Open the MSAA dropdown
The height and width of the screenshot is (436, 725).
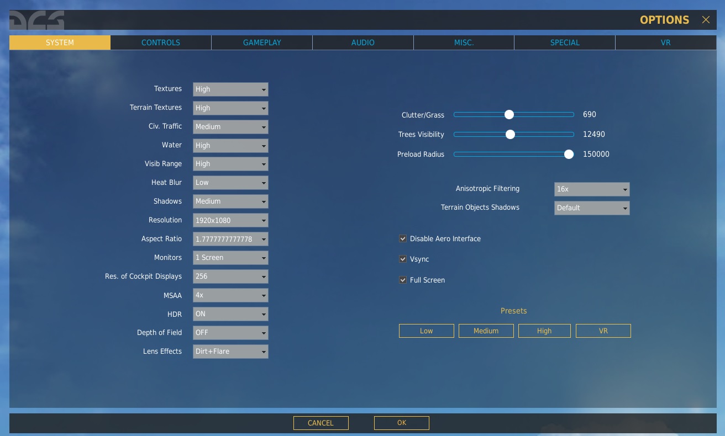(230, 295)
